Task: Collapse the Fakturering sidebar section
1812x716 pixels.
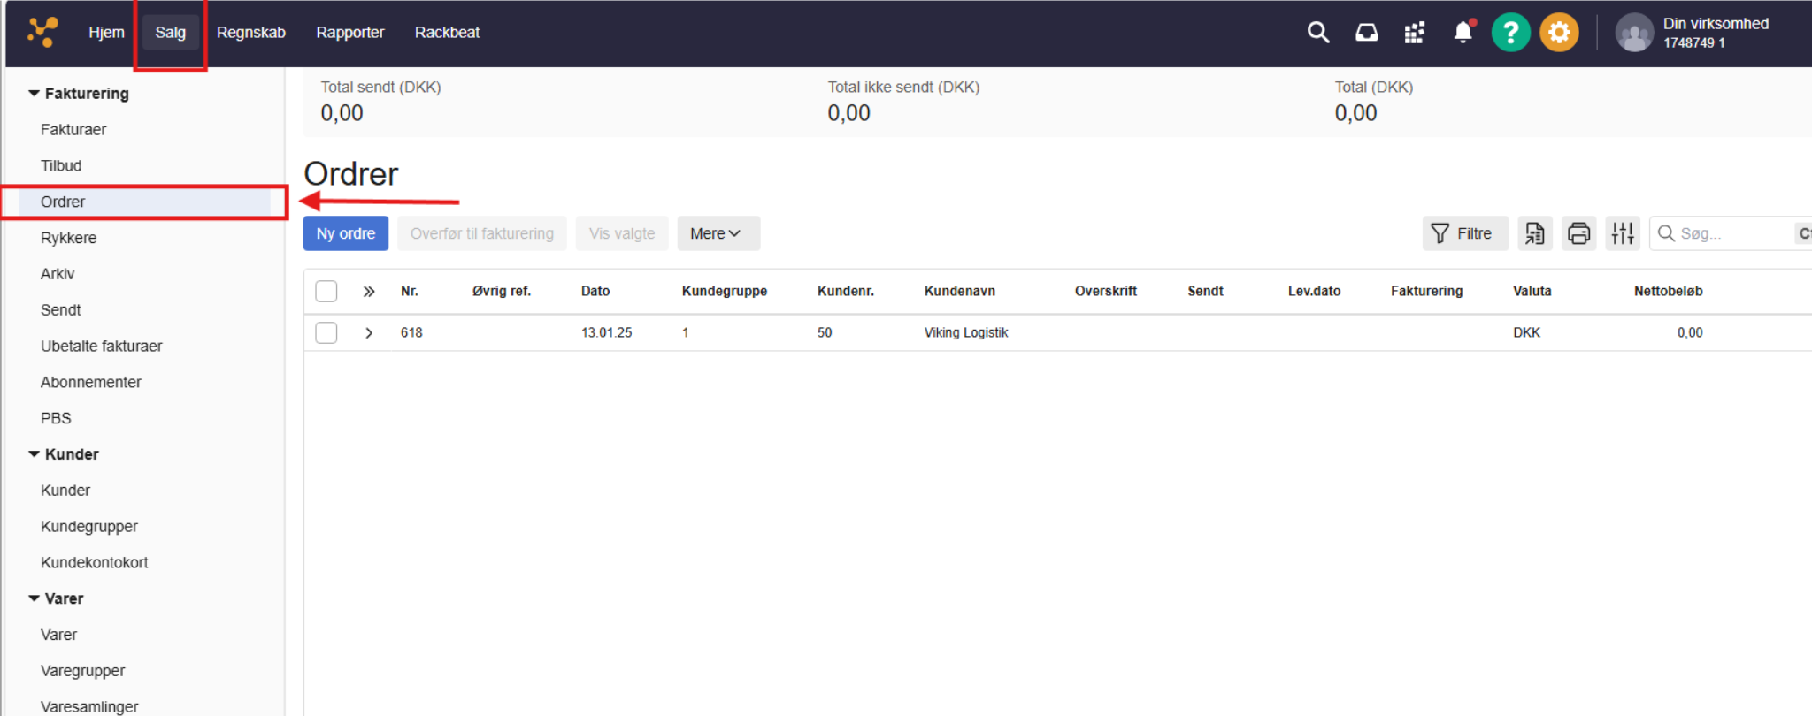Action: tap(35, 94)
